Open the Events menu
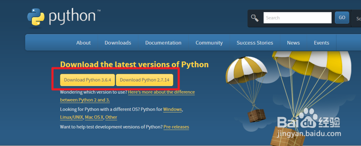361x146 pixels. pos(321,43)
